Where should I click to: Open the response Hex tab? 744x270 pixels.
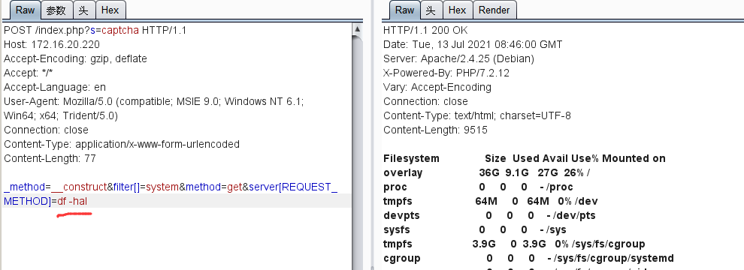(x=458, y=10)
